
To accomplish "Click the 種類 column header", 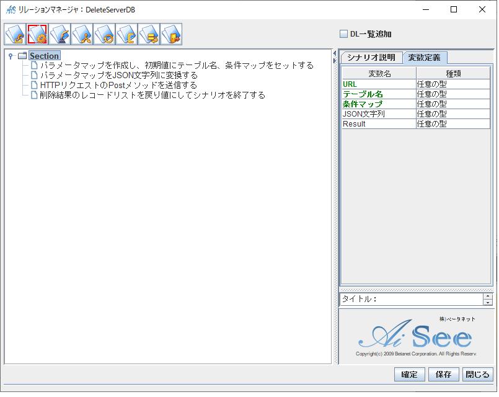I will (x=453, y=74).
